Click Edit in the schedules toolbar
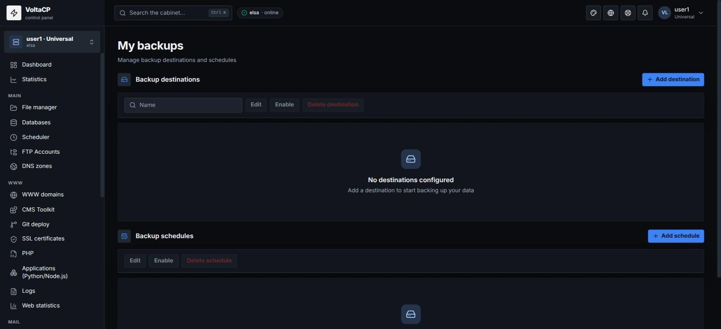The width and height of the screenshot is (721, 329). pos(135,261)
